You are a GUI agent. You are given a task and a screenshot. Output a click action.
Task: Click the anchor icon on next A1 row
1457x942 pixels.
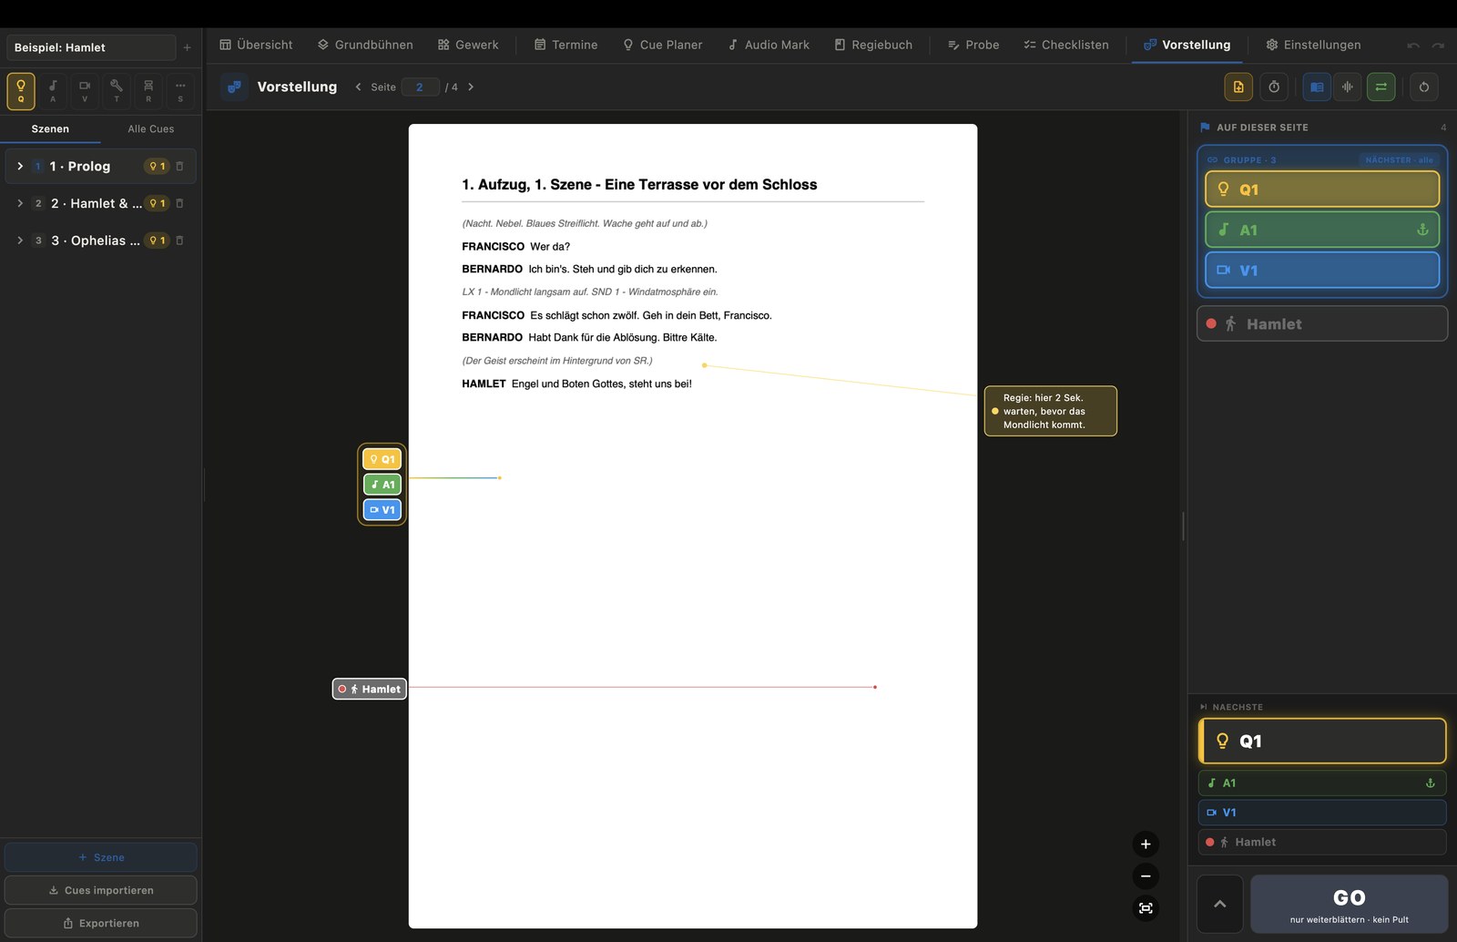(x=1430, y=783)
